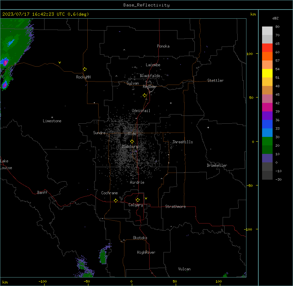Select the magenta legend swatch below 42 dBZ
Image resolution: width=293 pixels, height=286 pixels.
tap(267, 107)
